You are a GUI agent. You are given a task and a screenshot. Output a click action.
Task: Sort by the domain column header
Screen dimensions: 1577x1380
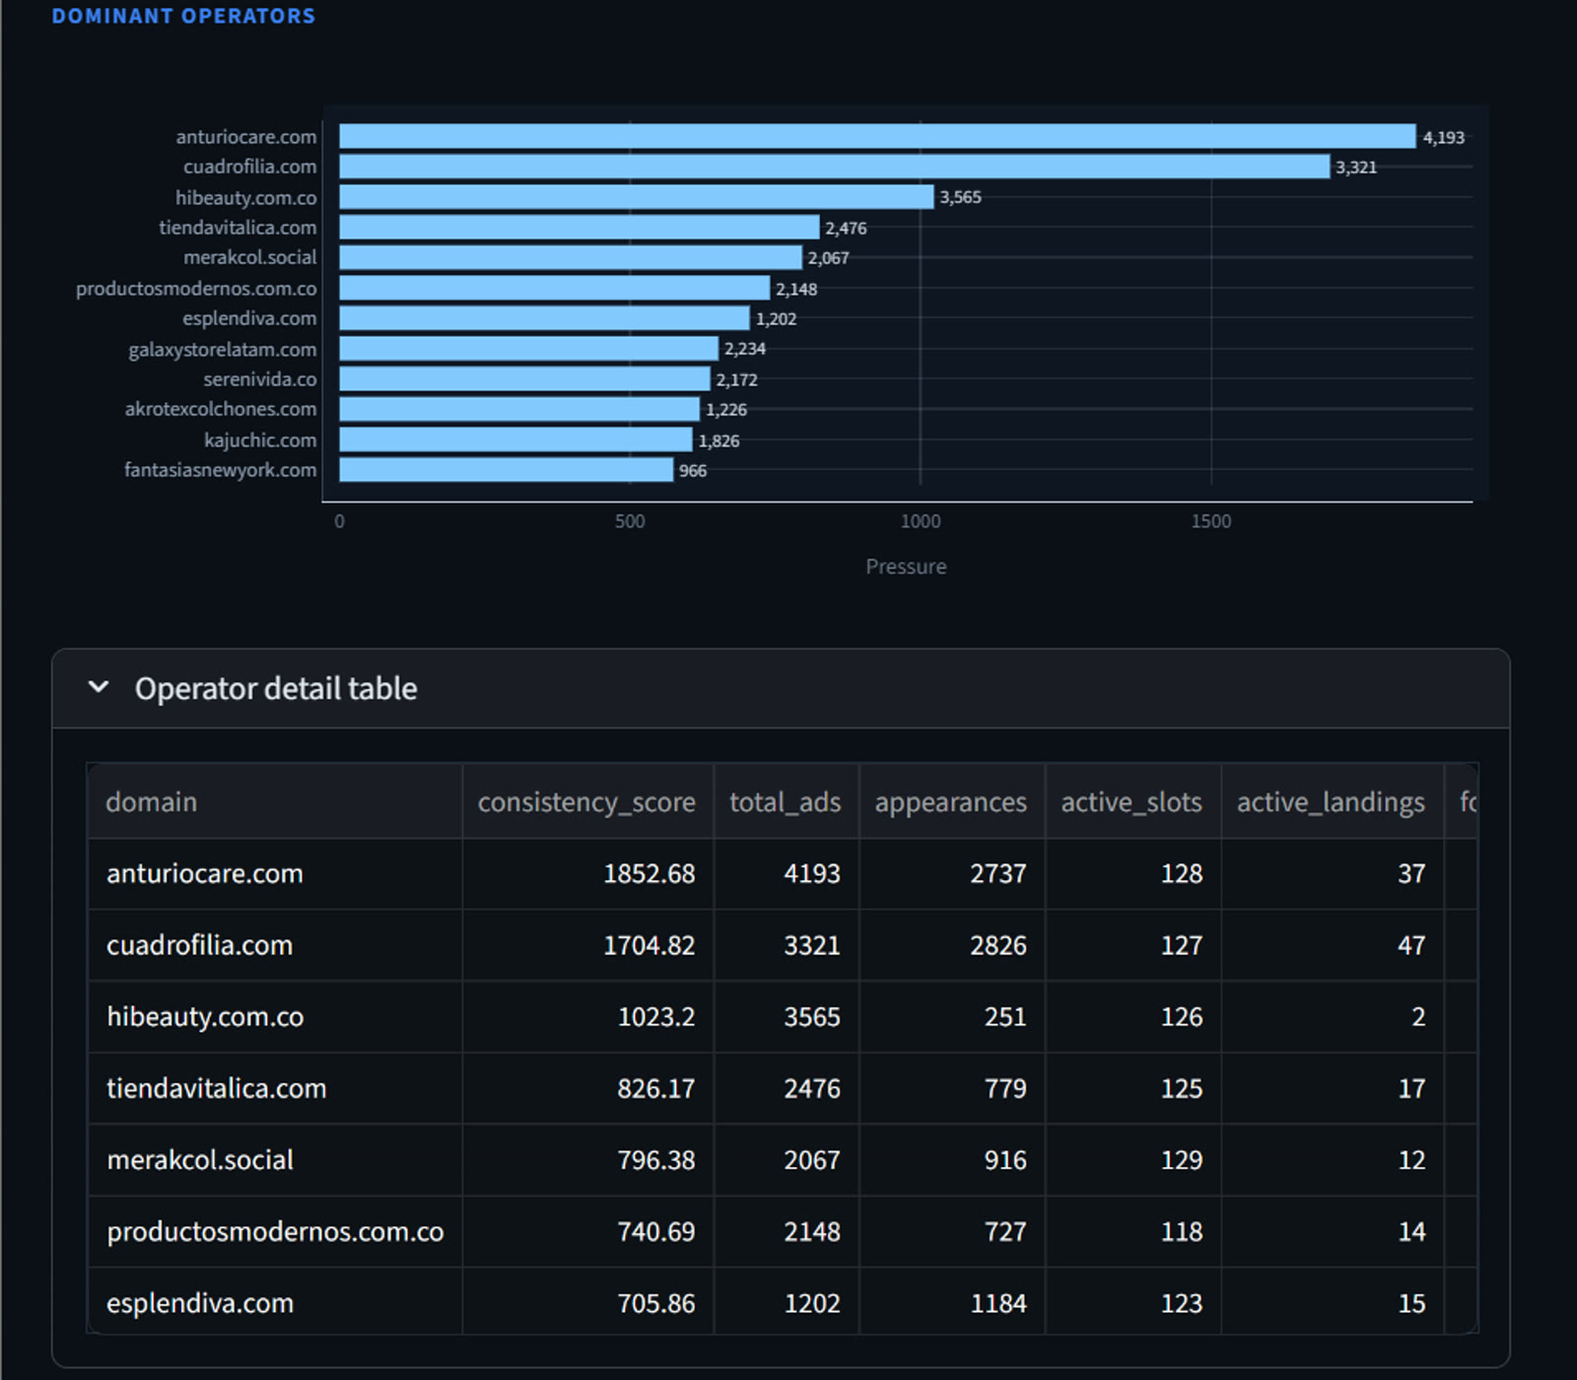pyautogui.click(x=152, y=802)
